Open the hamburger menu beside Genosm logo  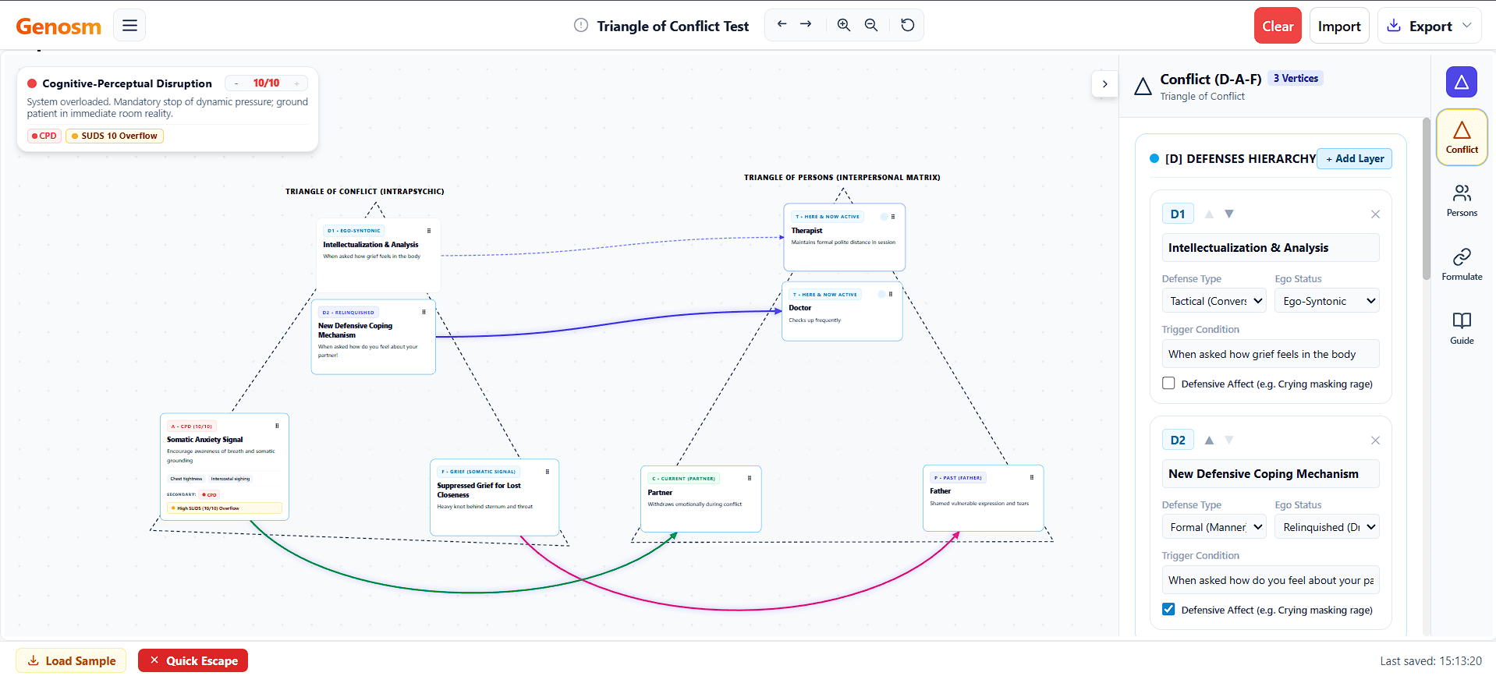click(129, 26)
